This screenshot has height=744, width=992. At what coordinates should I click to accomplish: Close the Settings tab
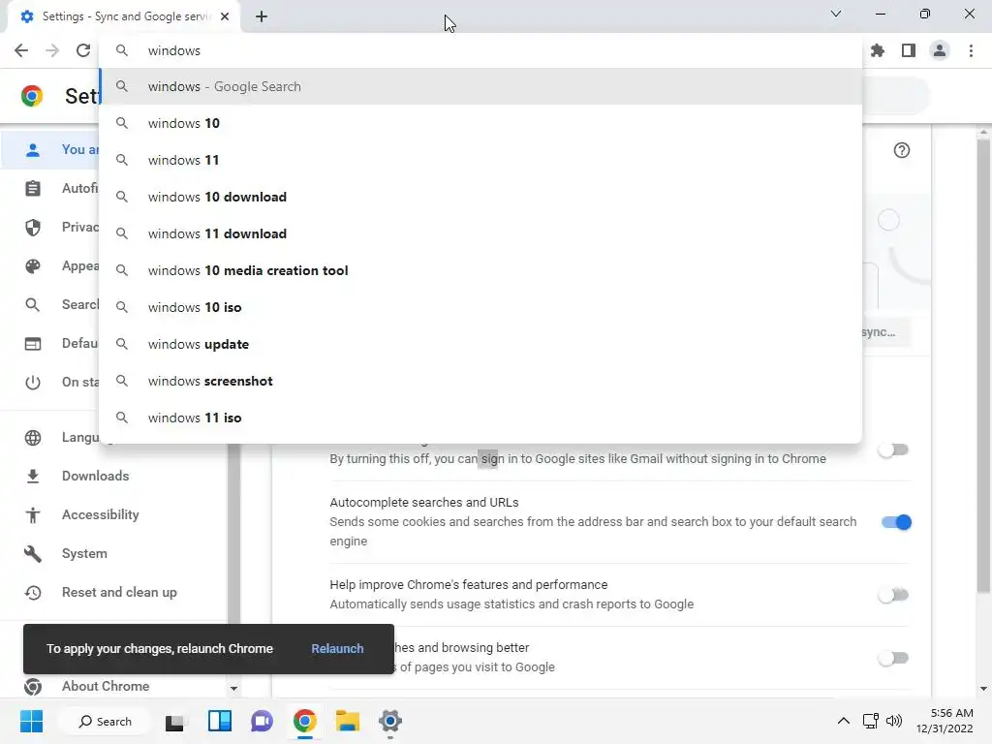click(x=225, y=16)
